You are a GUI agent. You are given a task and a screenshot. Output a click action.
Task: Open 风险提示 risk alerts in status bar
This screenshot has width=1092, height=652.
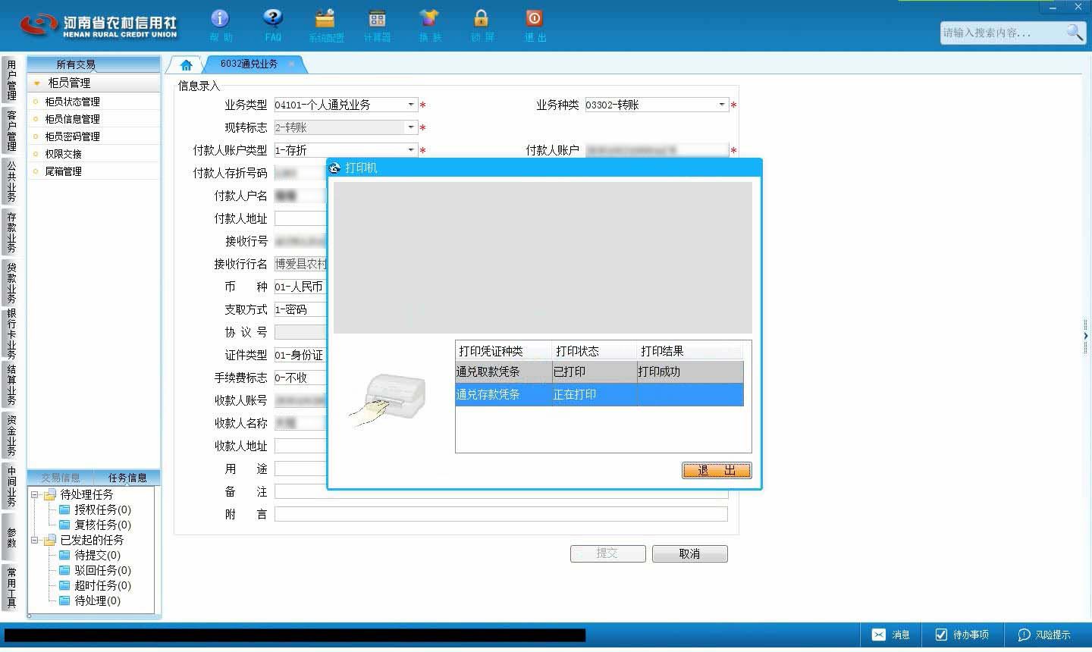tap(1044, 635)
